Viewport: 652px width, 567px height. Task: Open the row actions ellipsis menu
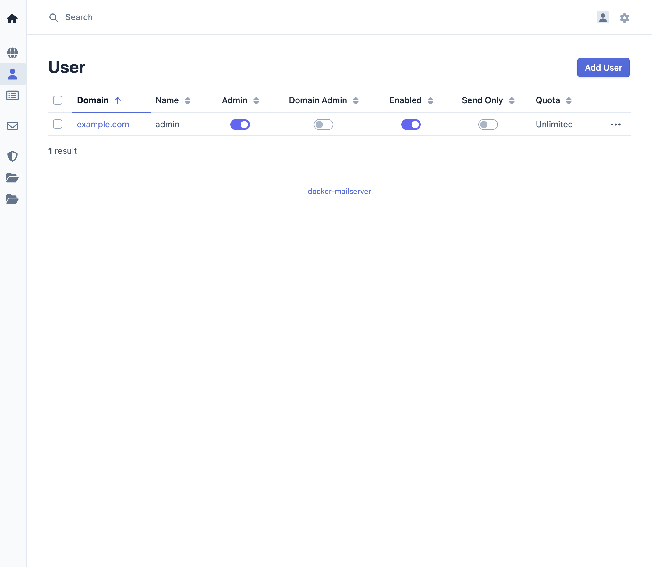point(615,124)
